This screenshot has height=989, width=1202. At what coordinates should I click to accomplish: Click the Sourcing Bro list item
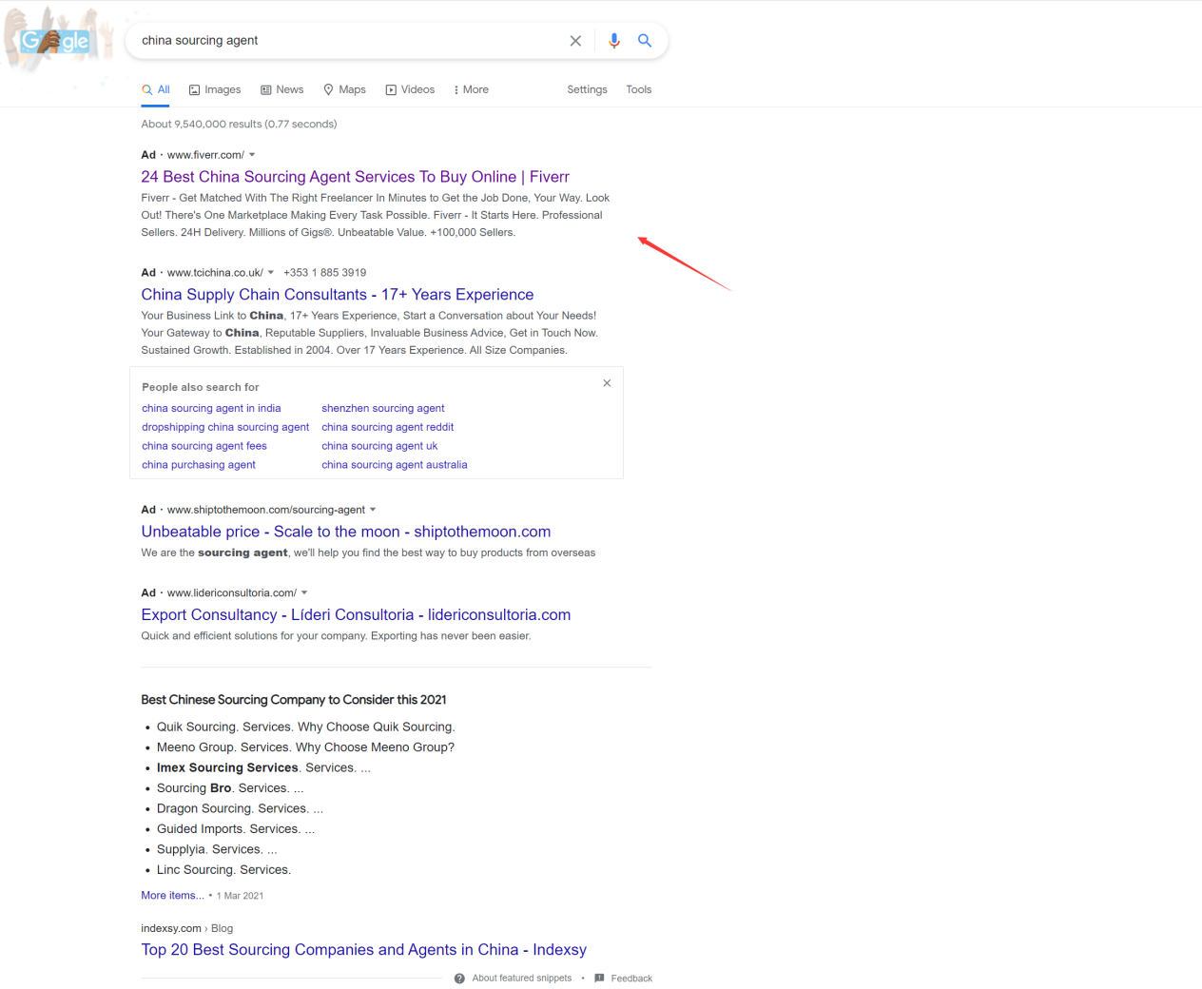point(230,788)
